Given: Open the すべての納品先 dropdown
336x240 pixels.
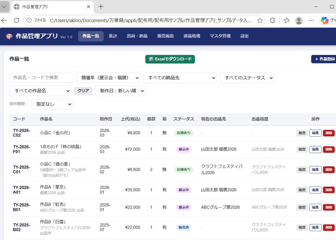Looking at the screenshot, I should tap(180, 78).
